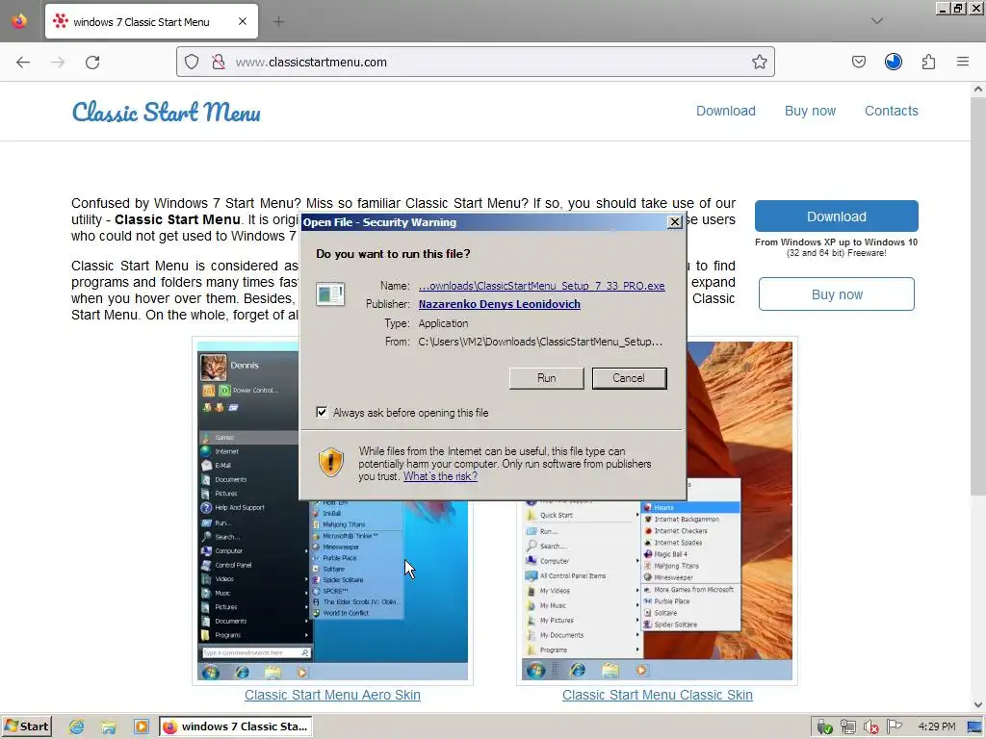
Task: Click the muted volume tray icon
Action: coord(870,727)
